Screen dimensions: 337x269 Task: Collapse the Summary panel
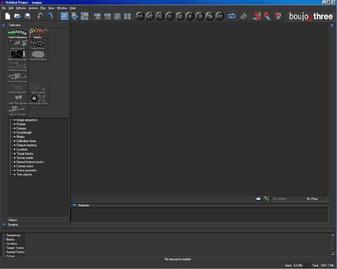(74, 205)
